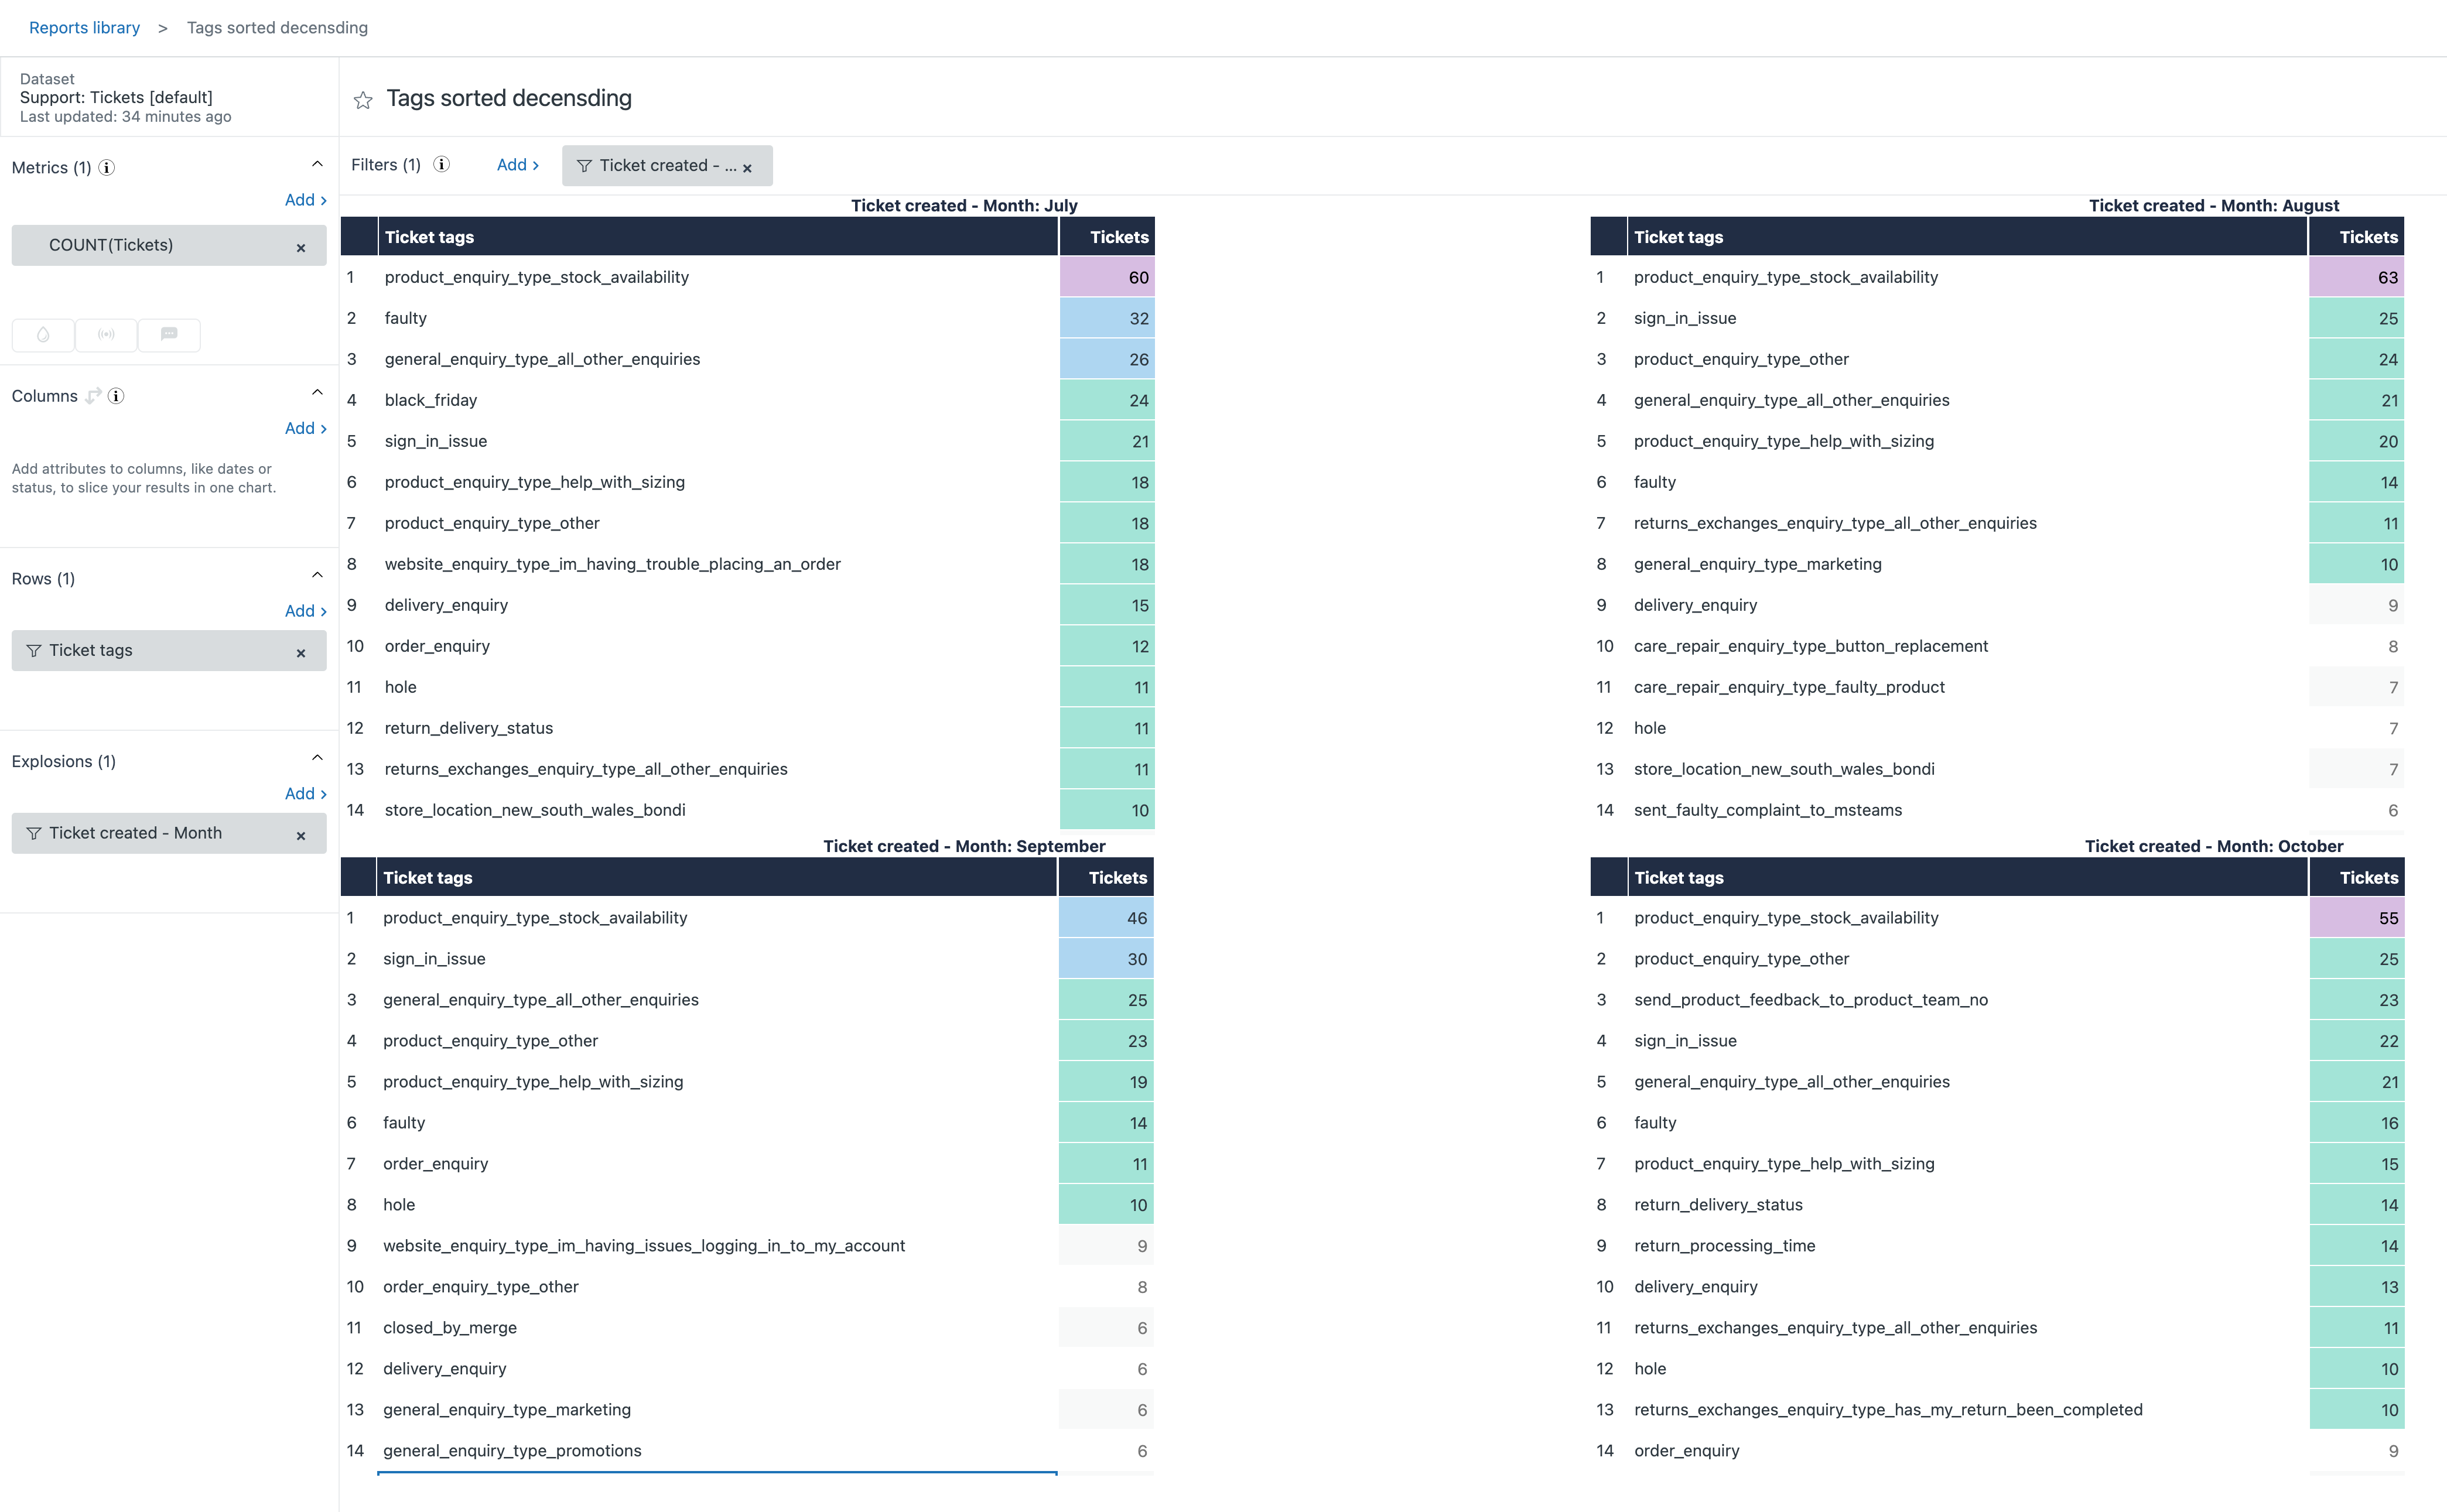Select black_friday row in July table

click(x=431, y=400)
